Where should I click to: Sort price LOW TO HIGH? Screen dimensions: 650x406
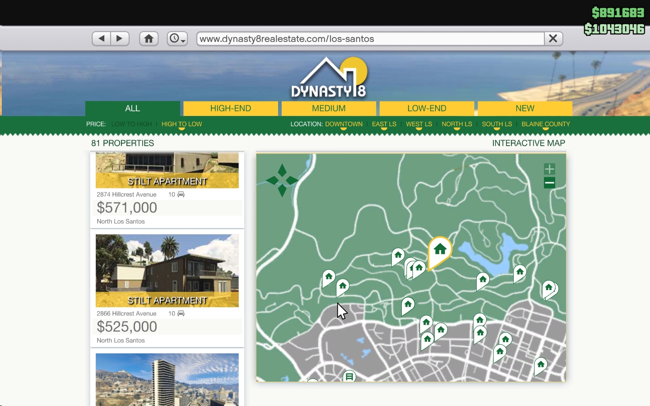[x=131, y=124]
